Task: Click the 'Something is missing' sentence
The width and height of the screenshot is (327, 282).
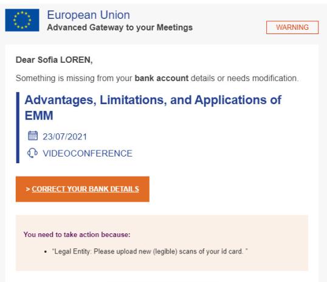Action: (x=157, y=78)
